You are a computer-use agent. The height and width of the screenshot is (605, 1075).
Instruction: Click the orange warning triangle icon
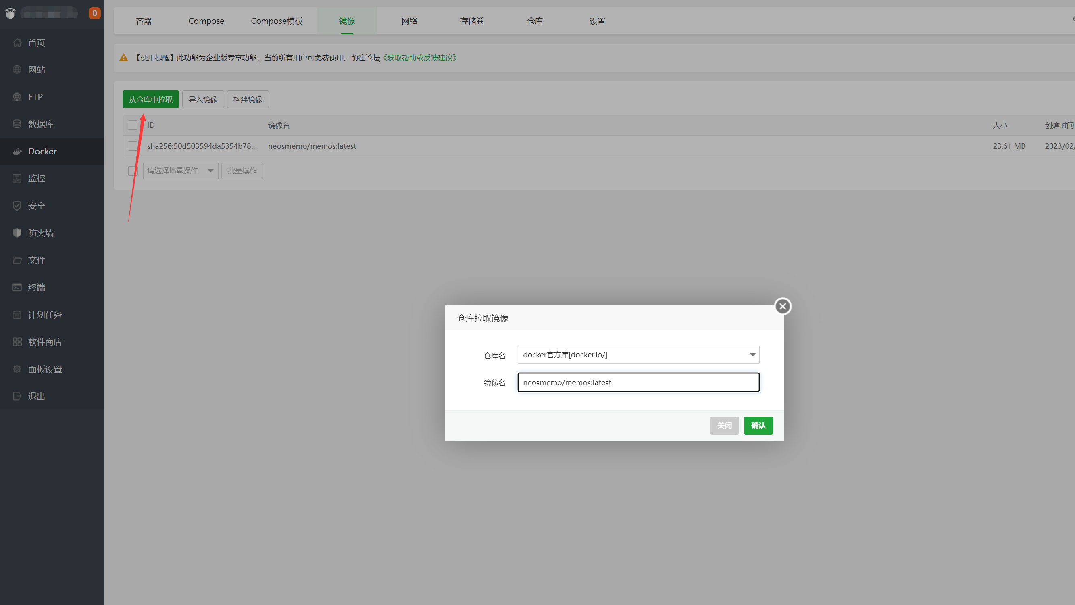click(x=123, y=58)
